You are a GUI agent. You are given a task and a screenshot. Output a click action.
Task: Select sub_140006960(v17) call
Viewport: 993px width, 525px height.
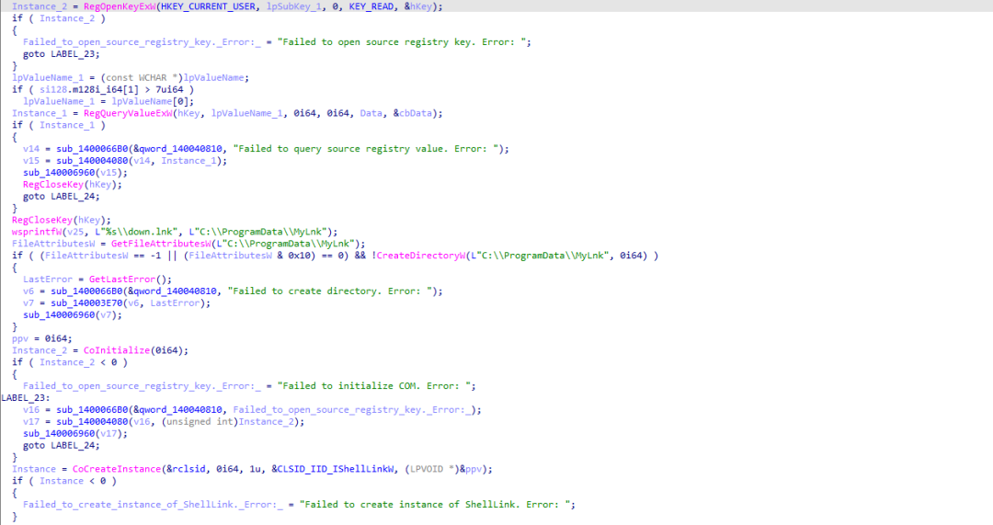click(x=75, y=433)
